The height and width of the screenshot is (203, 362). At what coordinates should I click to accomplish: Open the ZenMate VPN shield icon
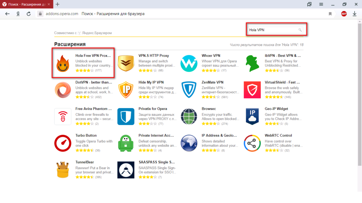coord(189,90)
